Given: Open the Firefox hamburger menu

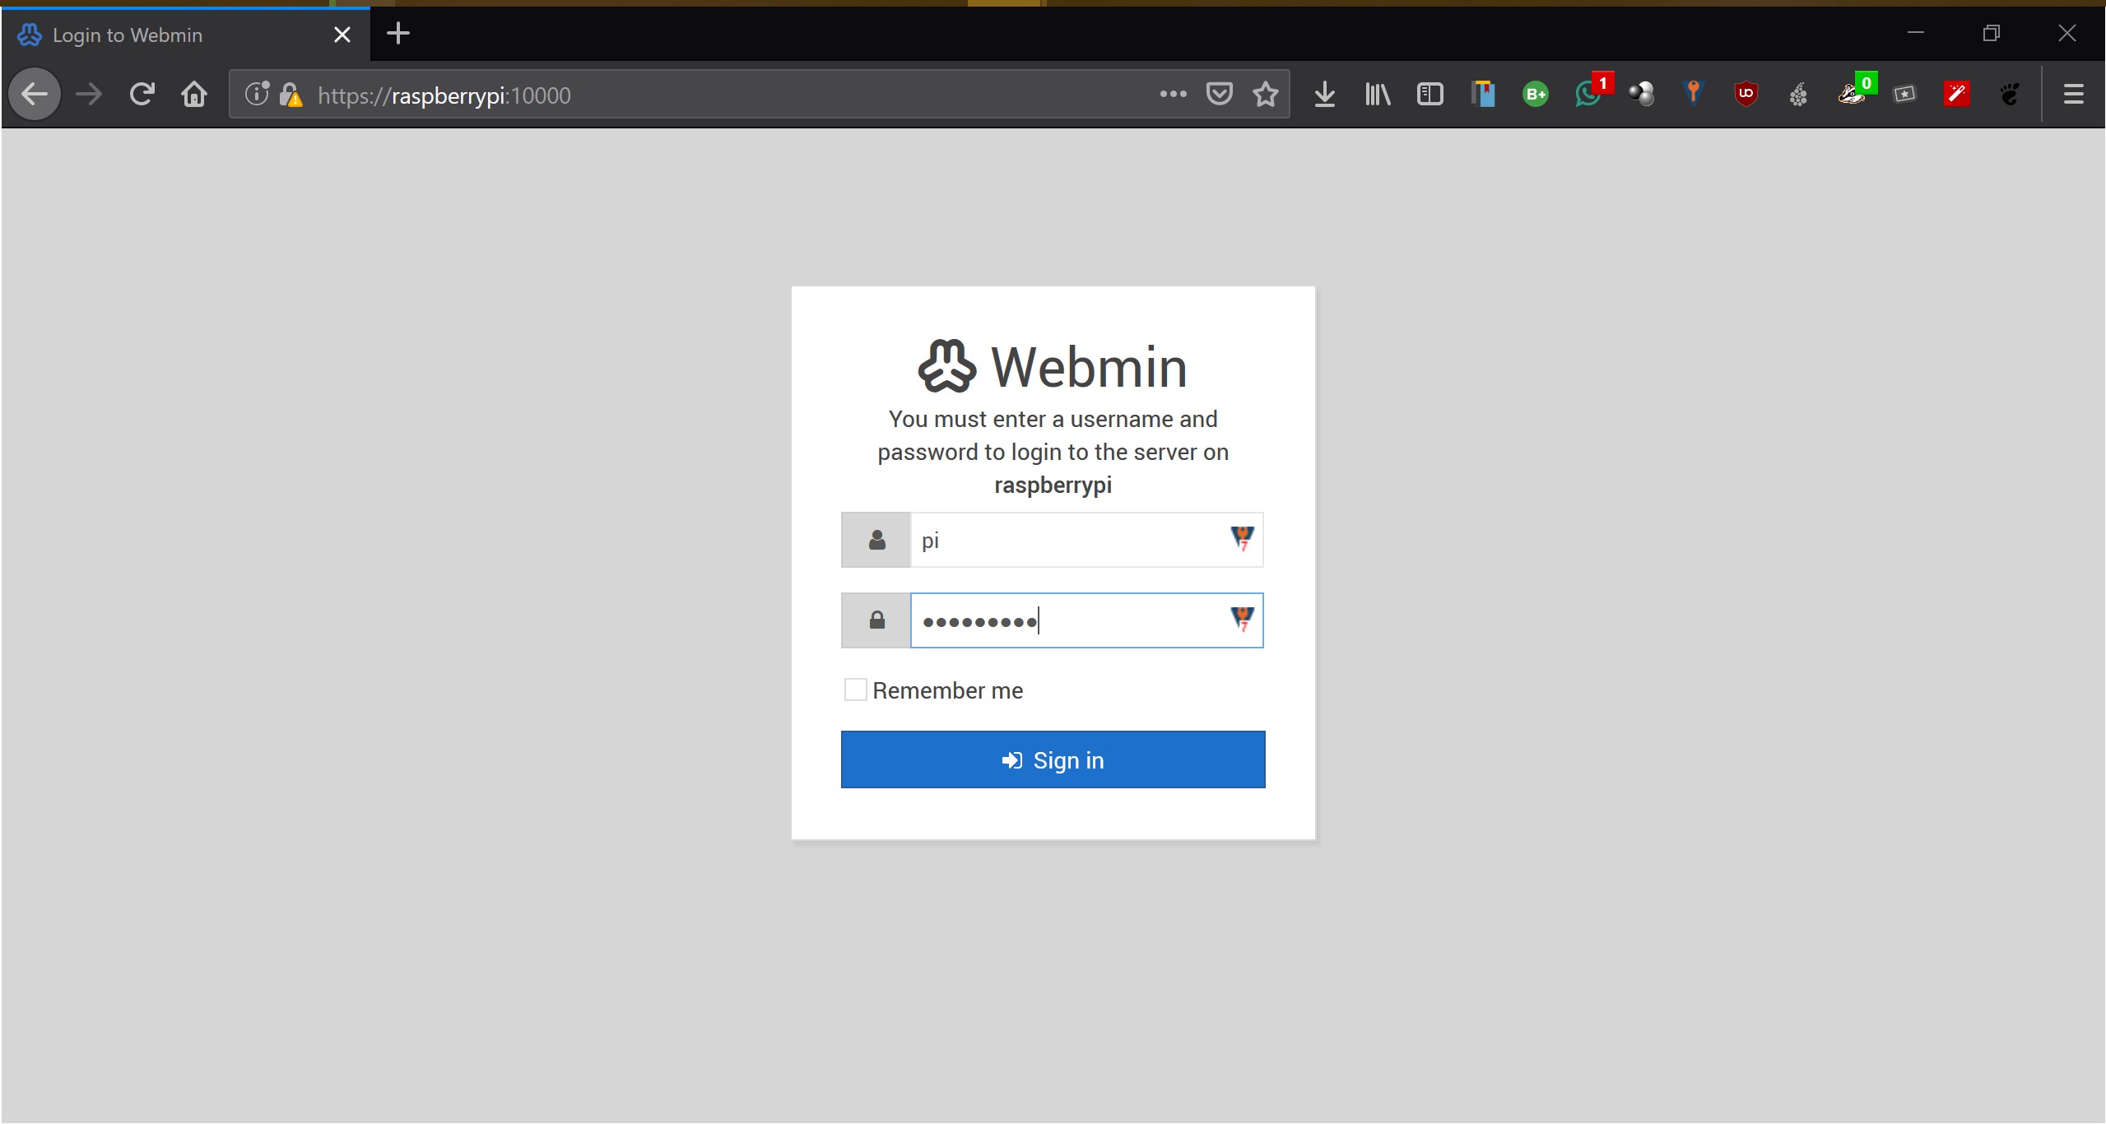Looking at the screenshot, I should [2073, 95].
